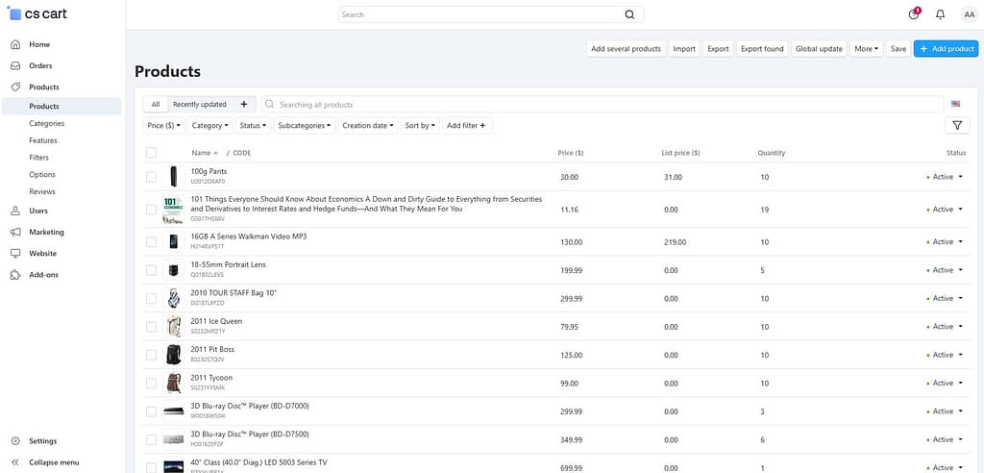Click the Settings gear icon
This screenshot has height=473, width=984.
pos(15,441)
